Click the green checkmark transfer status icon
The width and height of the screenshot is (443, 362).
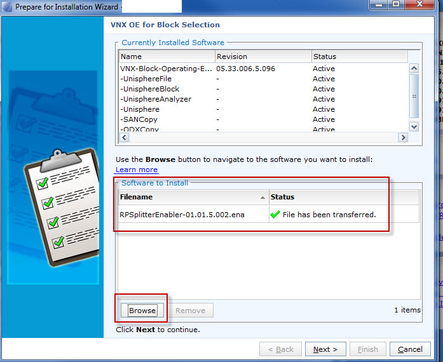click(x=275, y=215)
